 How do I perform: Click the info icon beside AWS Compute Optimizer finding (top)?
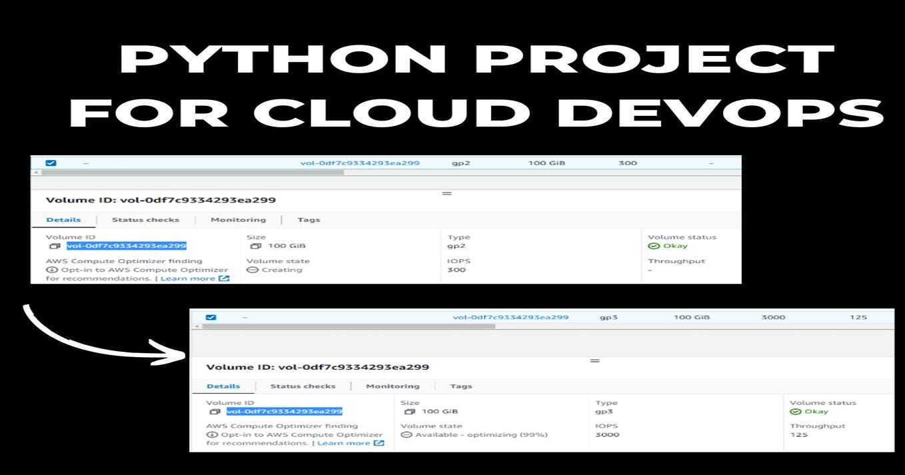[51, 269]
